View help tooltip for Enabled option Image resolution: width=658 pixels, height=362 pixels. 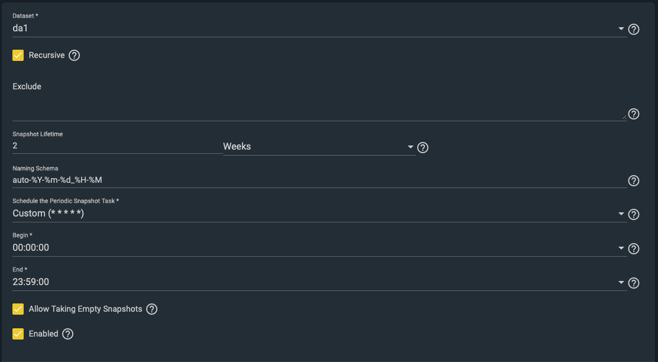pyautogui.click(x=68, y=334)
